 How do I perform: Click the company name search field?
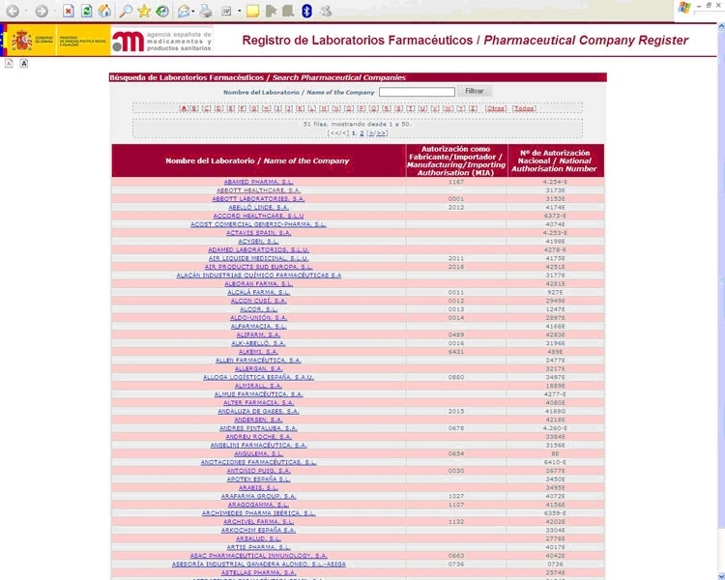tap(417, 92)
